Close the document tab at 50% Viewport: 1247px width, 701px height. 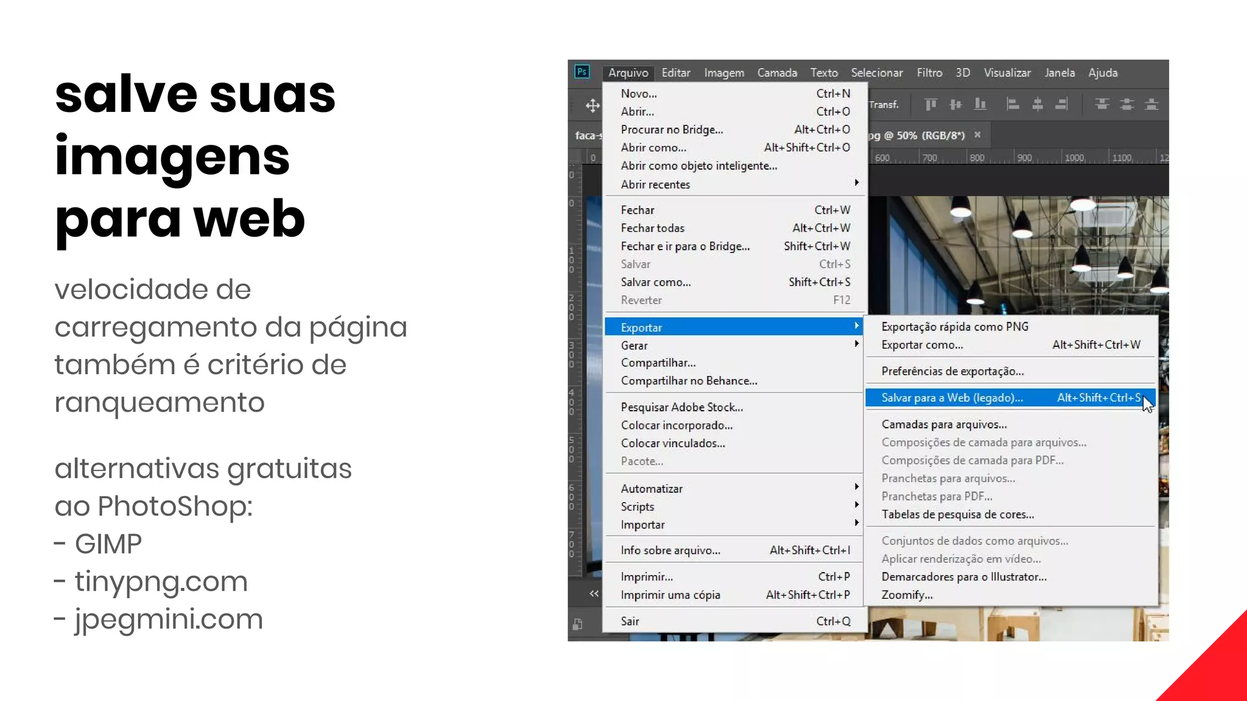977,135
